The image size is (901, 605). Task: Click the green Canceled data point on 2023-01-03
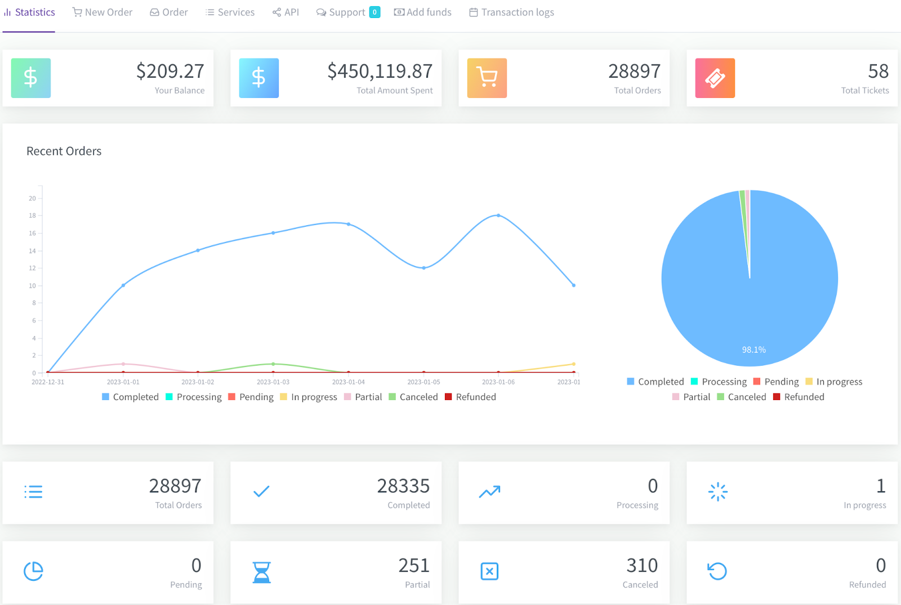pyautogui.click(x=273, y=364)
